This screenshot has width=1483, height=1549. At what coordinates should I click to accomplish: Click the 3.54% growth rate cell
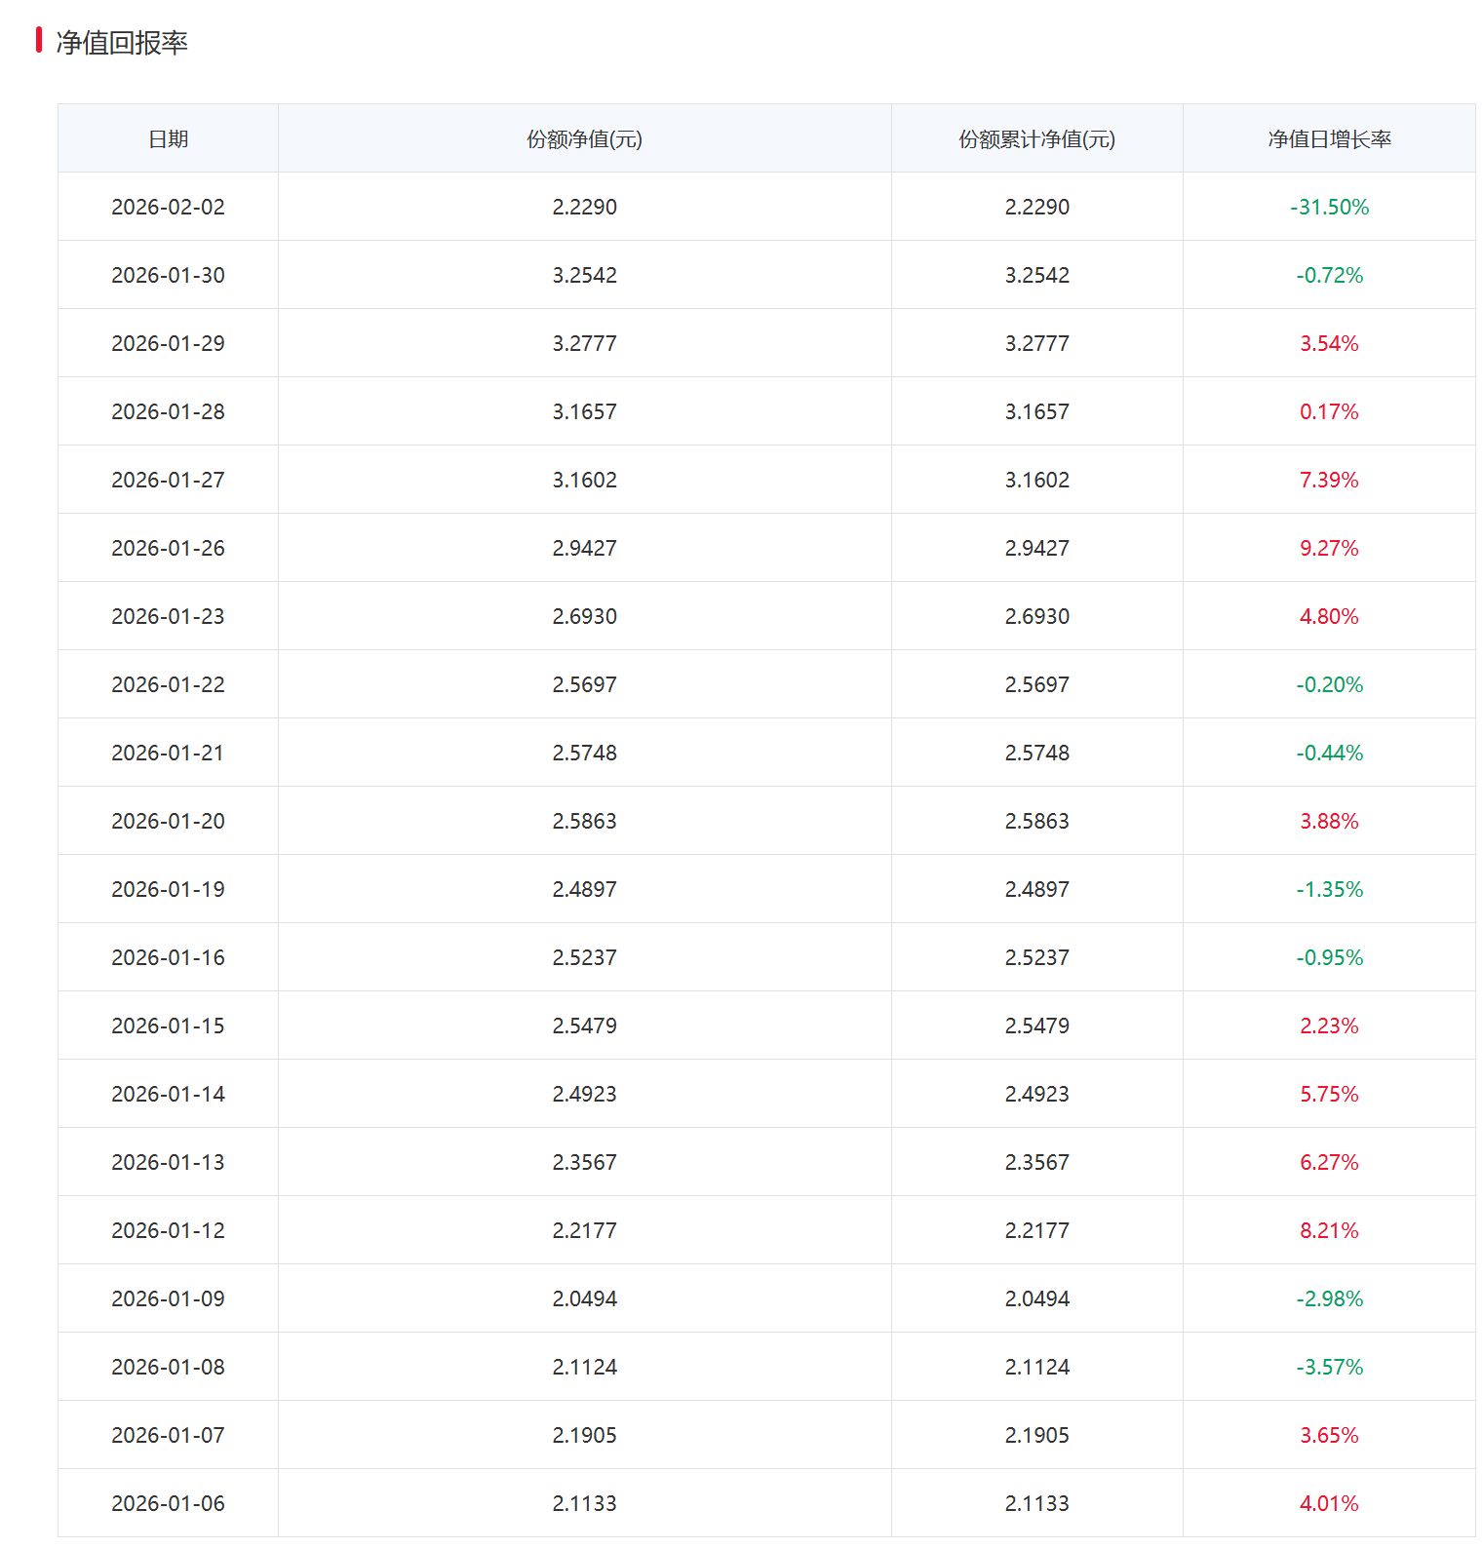1329,343
